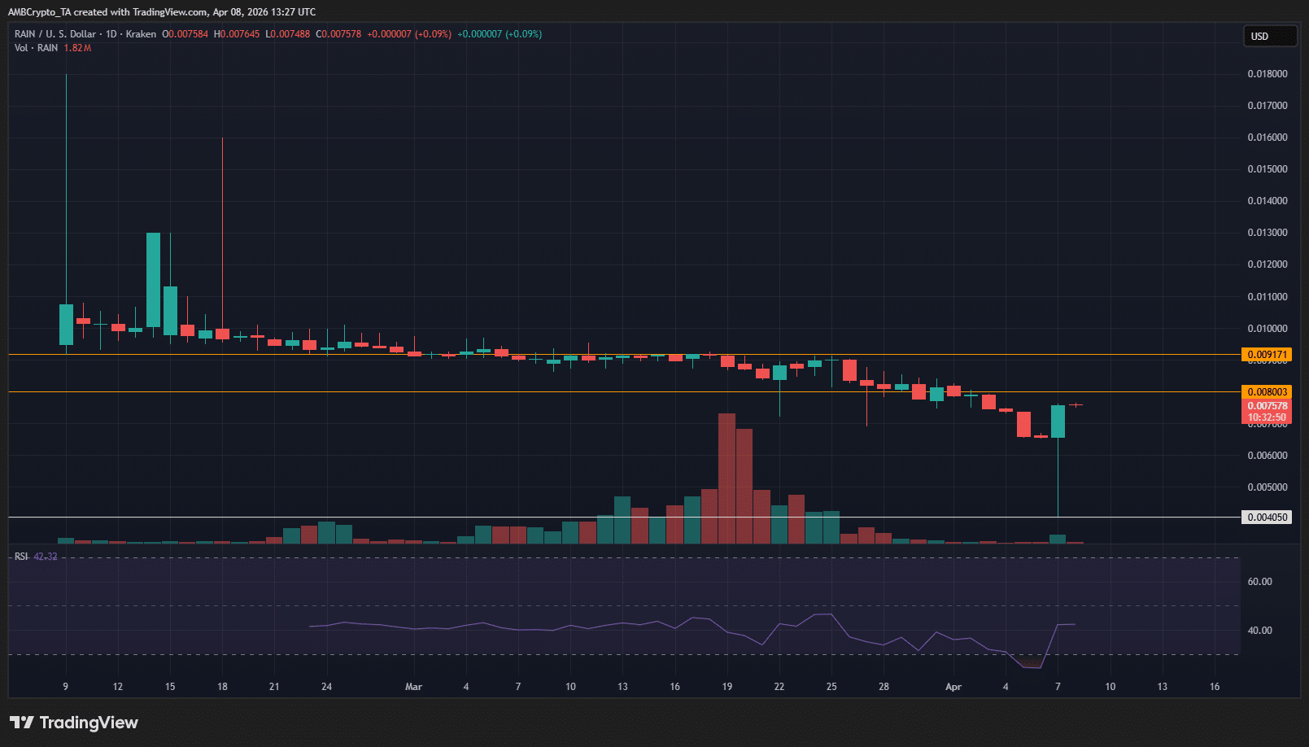Screen dimensions: 1309x747
Task: Select the 1D interval label in the legend
Action: 111,34
